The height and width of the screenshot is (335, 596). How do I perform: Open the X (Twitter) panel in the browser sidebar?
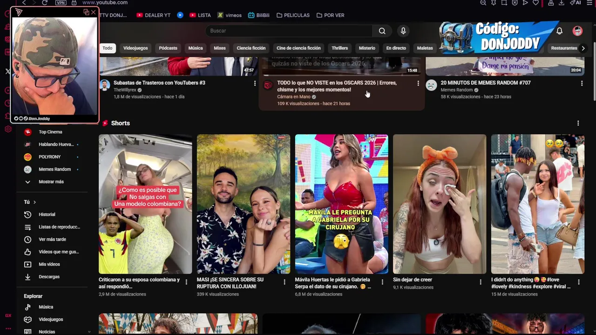click(x=8, y=71)
